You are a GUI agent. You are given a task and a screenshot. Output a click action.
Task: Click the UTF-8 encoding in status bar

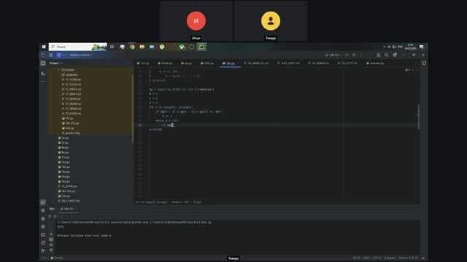tap(377, 258)
